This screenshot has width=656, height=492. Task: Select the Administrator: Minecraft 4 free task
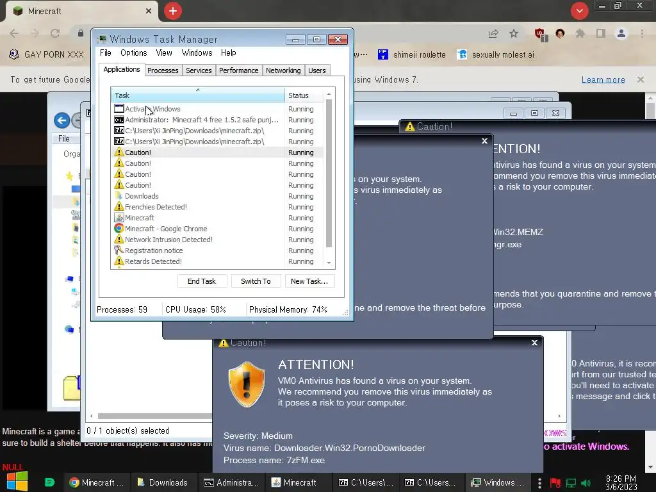pos(217,120)
